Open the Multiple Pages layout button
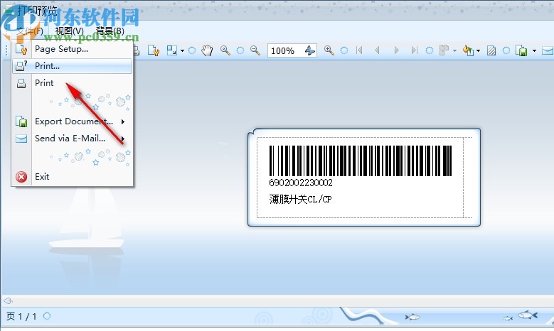Image resolution: width=554 pixels, height=331 pixels. [x=444, y=50]
